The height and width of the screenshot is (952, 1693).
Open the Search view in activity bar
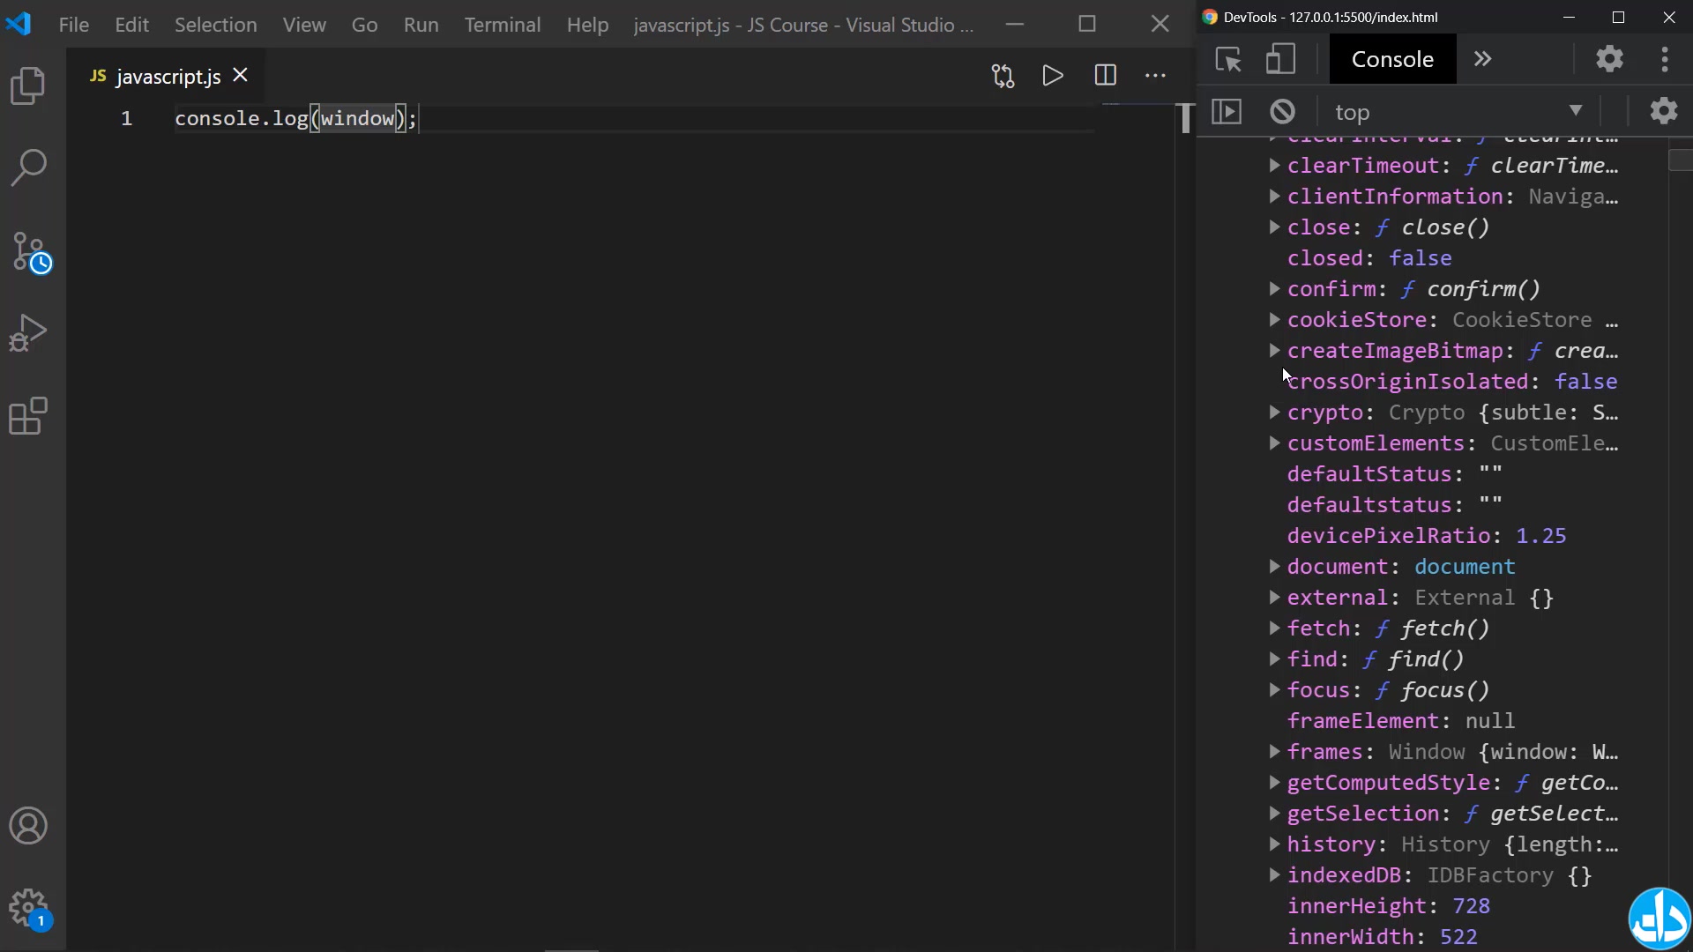tap(28, 167)
